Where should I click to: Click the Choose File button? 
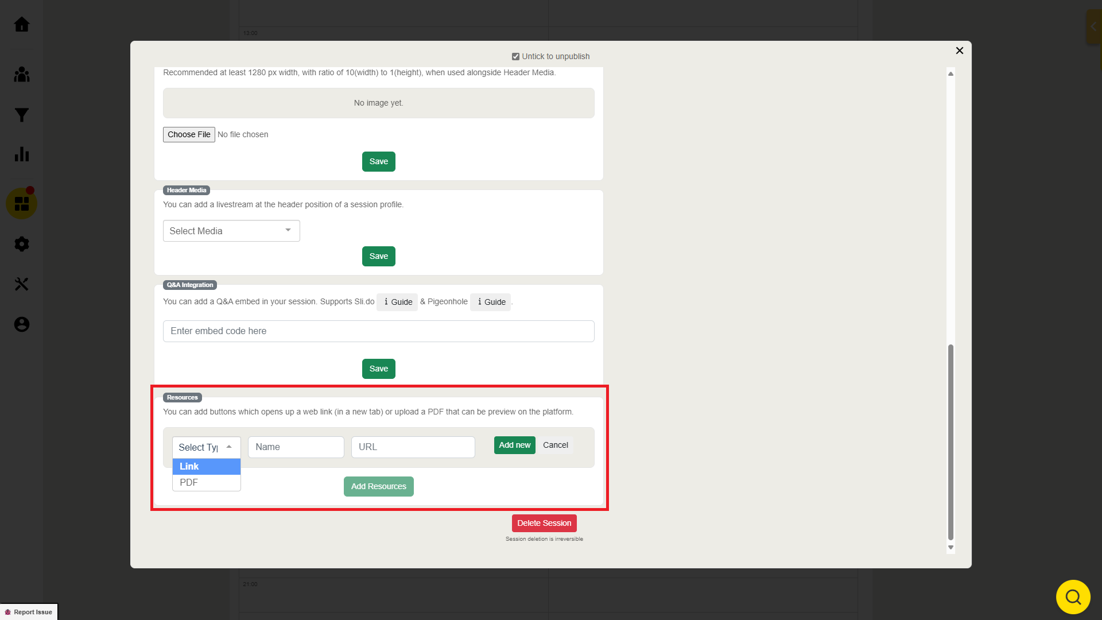[x=189, y=134]
